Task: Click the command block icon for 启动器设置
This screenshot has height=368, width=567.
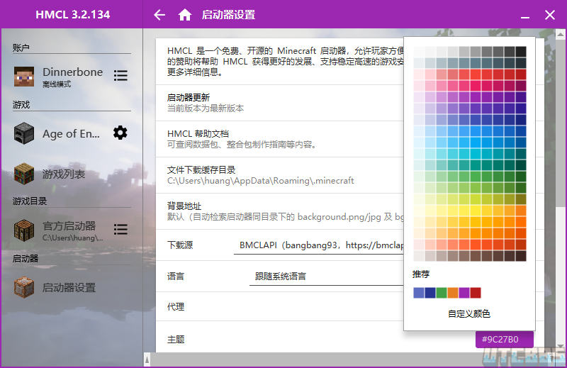Action: coord(24,288)
